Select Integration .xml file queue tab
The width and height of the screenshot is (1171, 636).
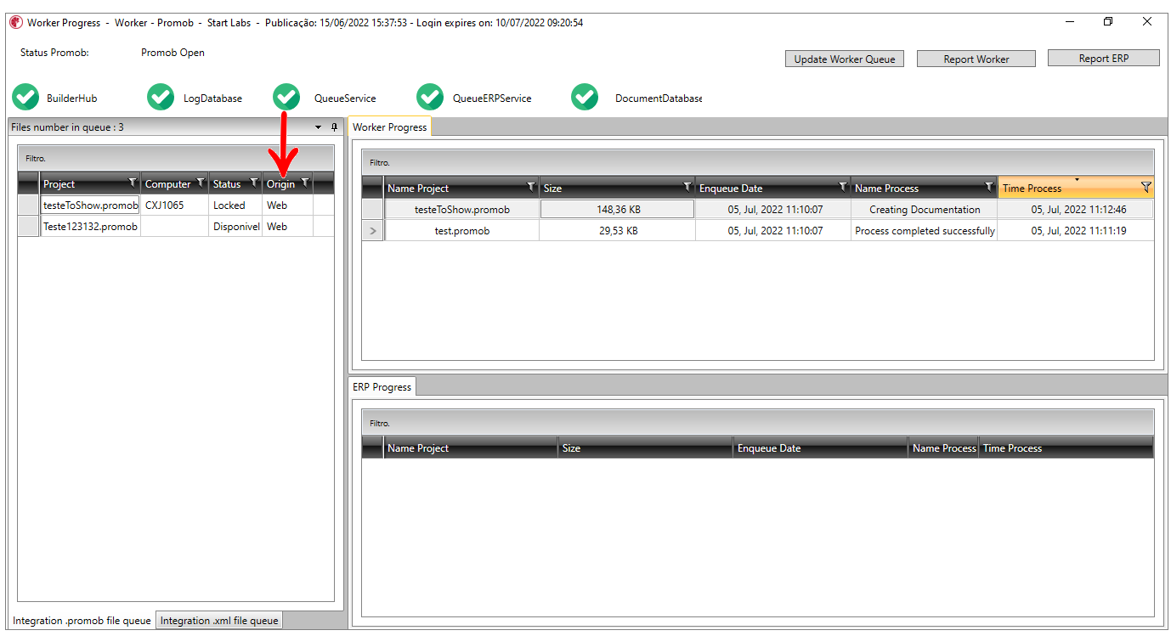[x=219, y=620]
